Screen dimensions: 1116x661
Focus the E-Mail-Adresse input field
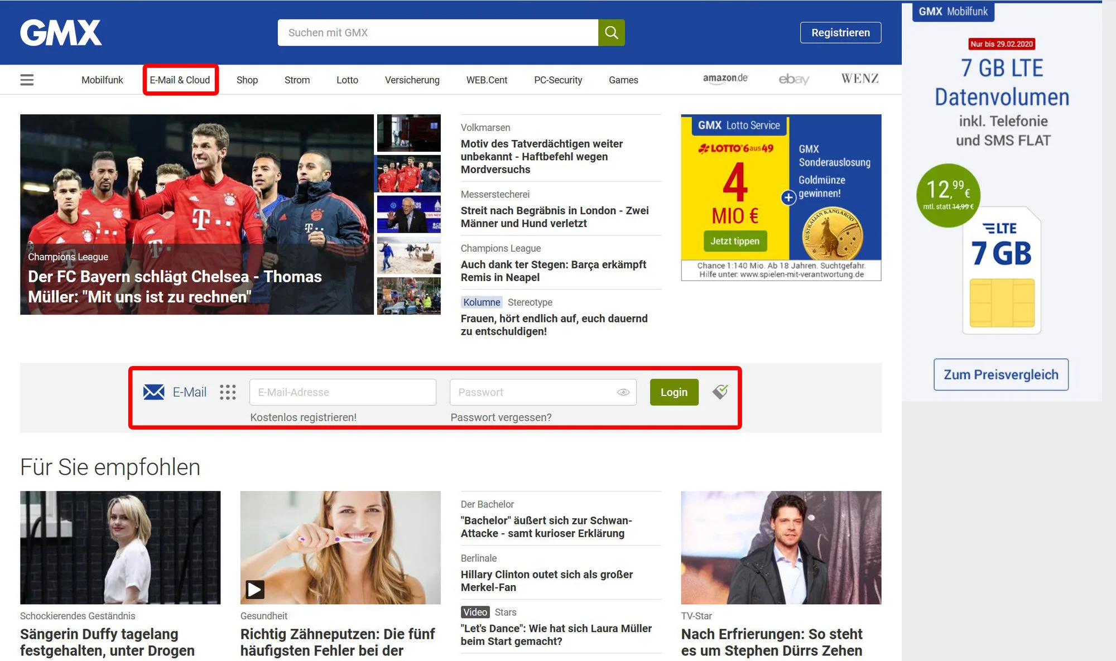click(343, 392)
